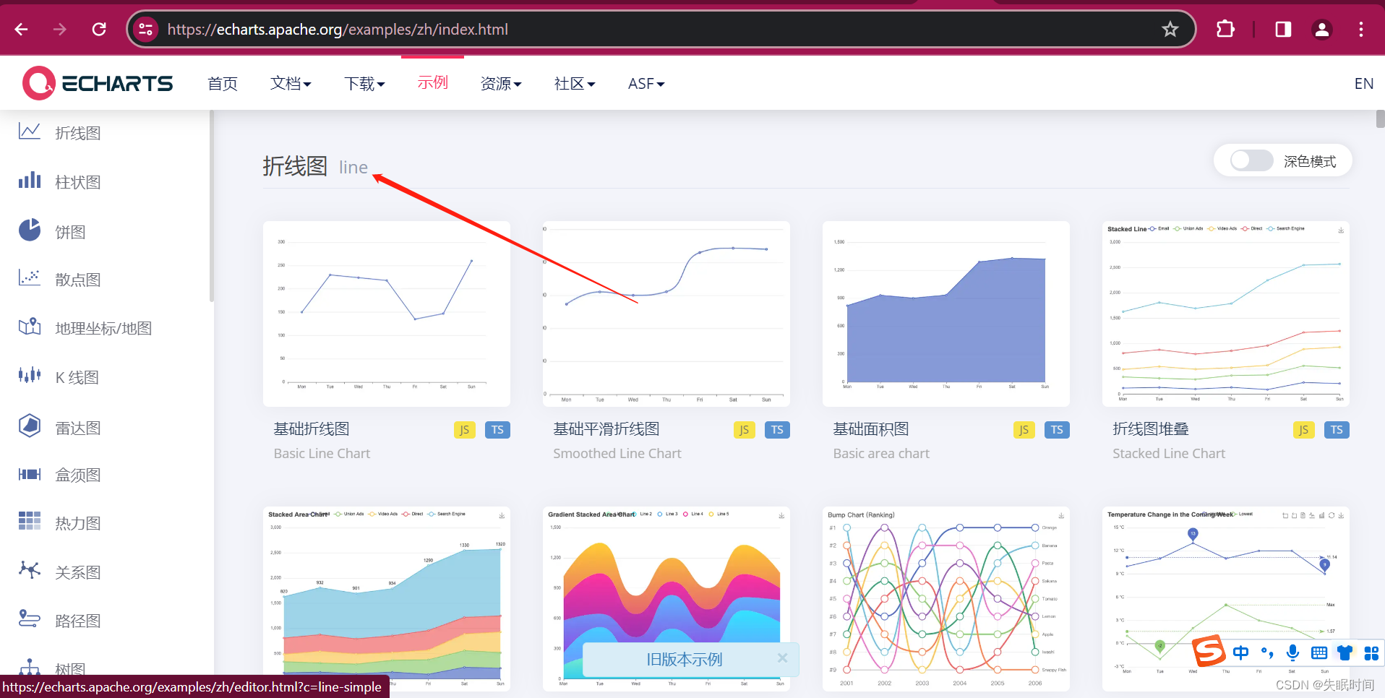Open the 示例 navigation tab
The width and height of the screenshot is (1385, 698).
click(x=432, y=83)
